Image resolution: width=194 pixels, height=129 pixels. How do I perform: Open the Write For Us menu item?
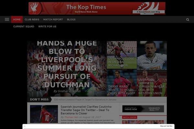(x=47, y=26)
